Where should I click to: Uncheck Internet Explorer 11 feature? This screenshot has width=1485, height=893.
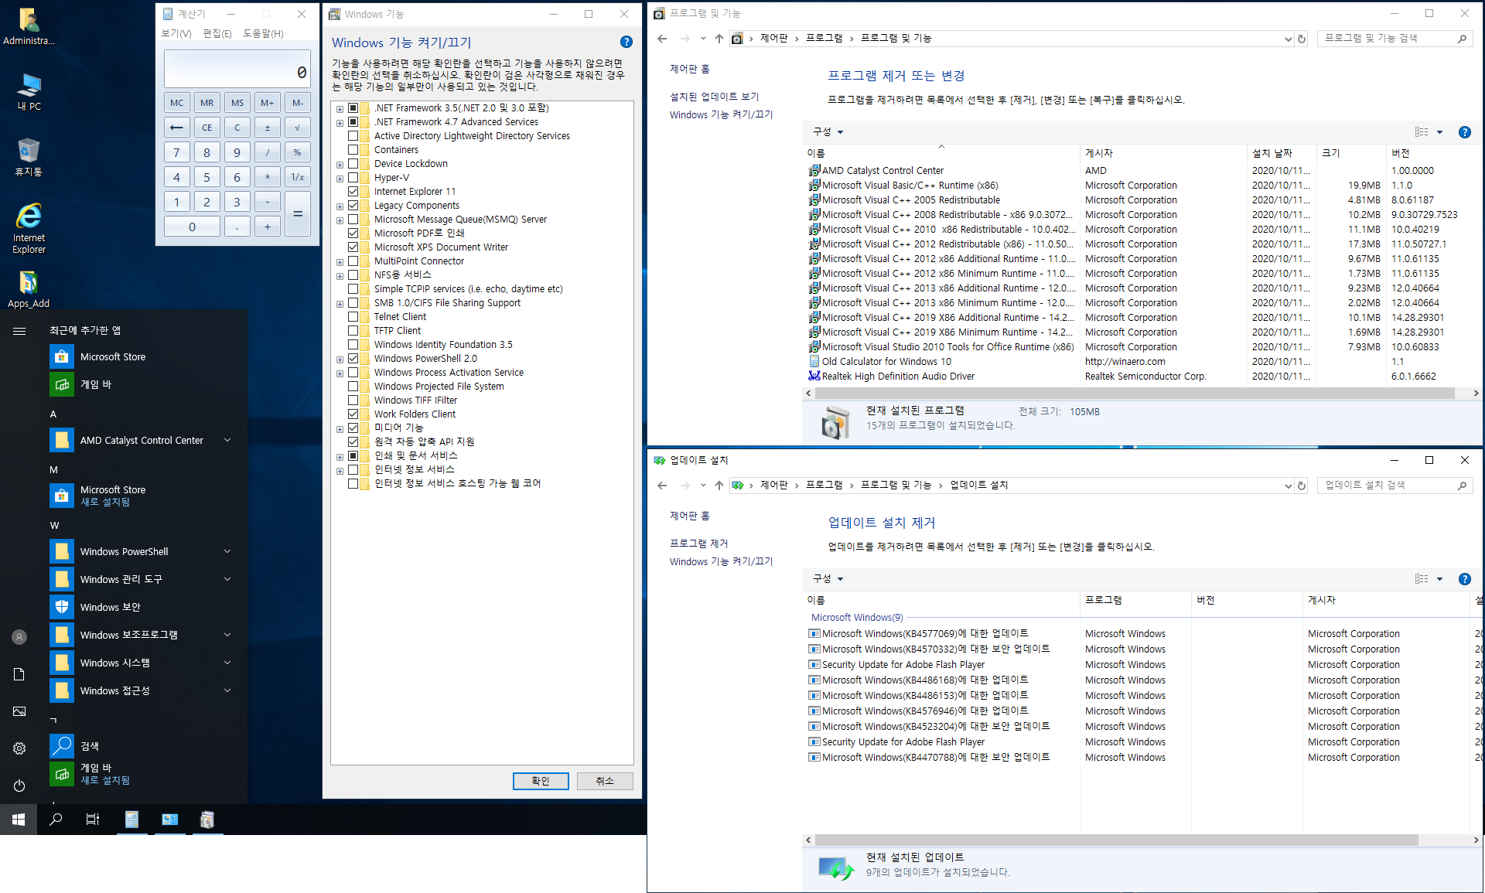point(353,192)
